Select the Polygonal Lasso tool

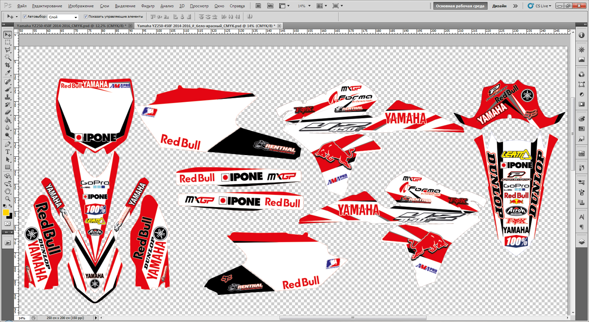(8, 50)
